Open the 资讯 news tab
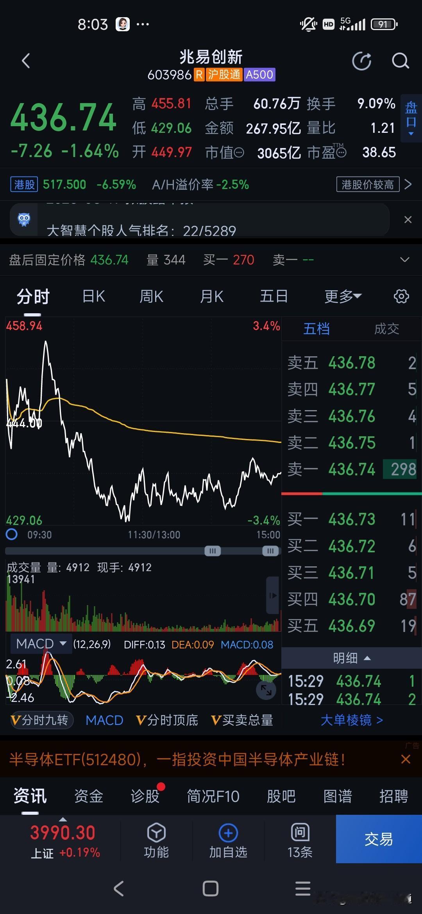Image resolution: width=422 pixels, height=914 pixels. click(30, 796)
